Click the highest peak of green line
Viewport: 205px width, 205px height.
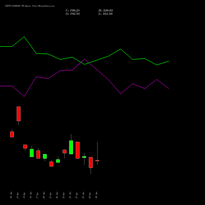click(24, 37)
